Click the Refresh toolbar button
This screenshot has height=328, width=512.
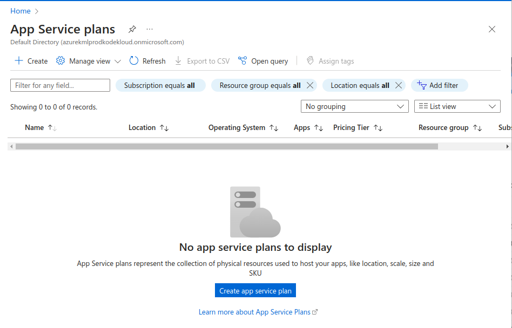148,61
